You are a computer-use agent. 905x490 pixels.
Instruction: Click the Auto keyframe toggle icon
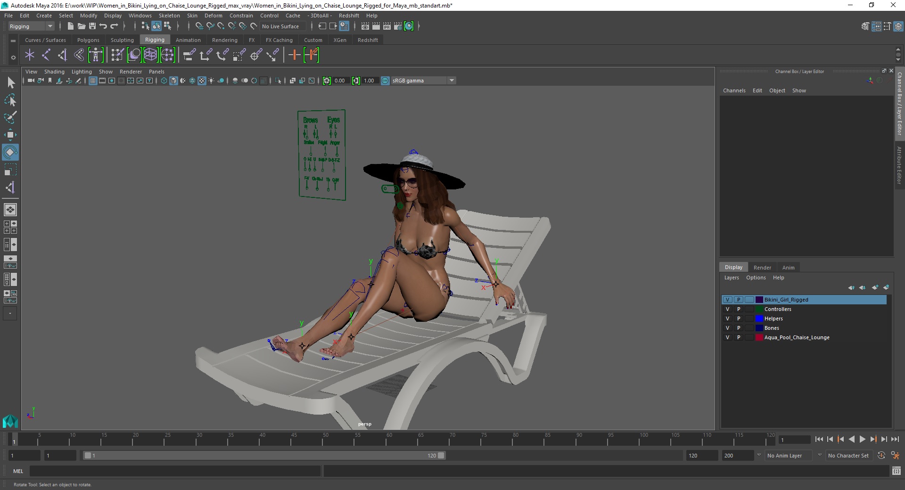[881, 456]
